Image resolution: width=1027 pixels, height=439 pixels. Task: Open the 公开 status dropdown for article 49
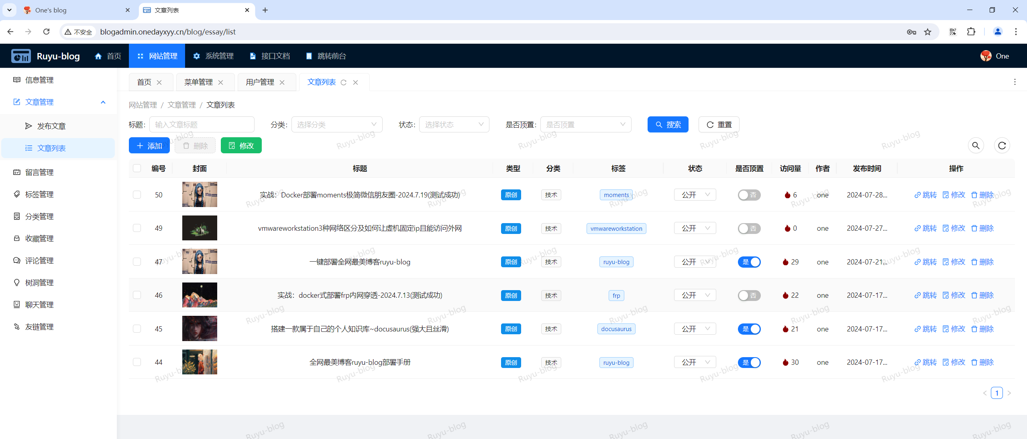pos(695,228)
